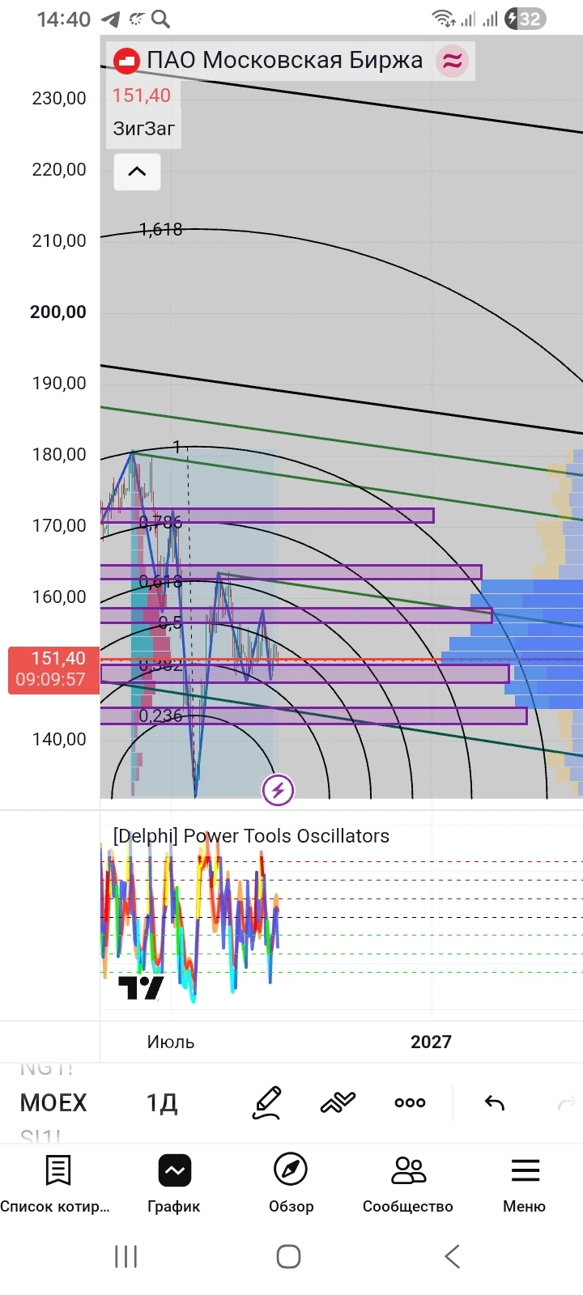Tap Android recent apps navigation button
The image size is (583, 1295).
[126, 1257]
